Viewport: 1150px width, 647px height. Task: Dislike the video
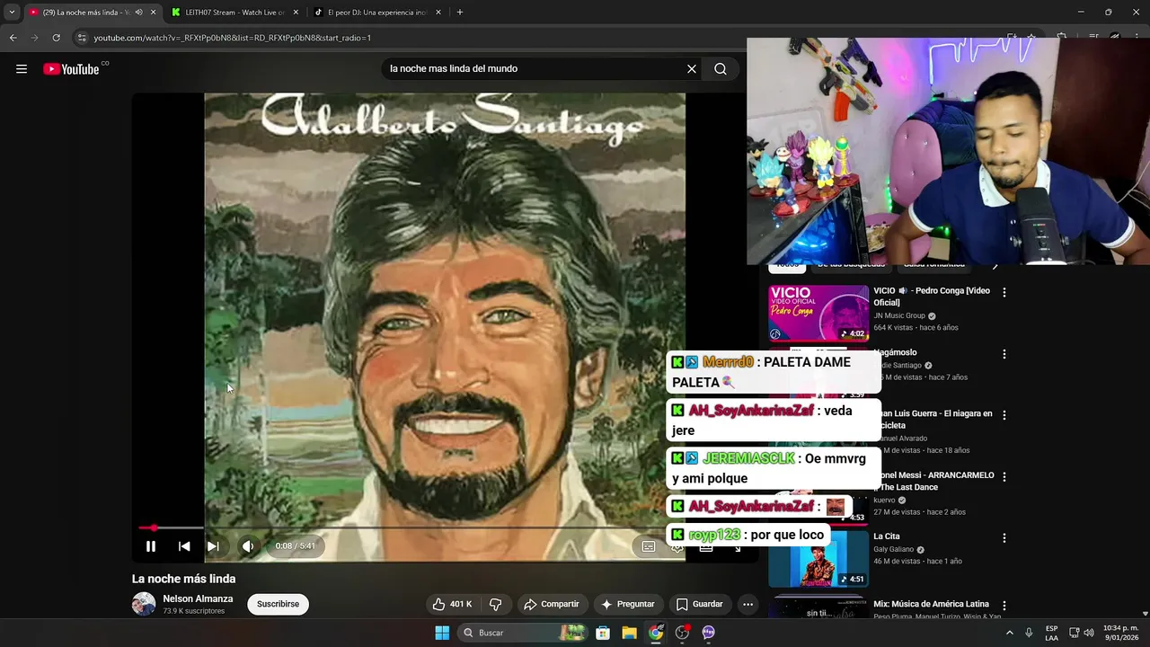coord(495,604)
